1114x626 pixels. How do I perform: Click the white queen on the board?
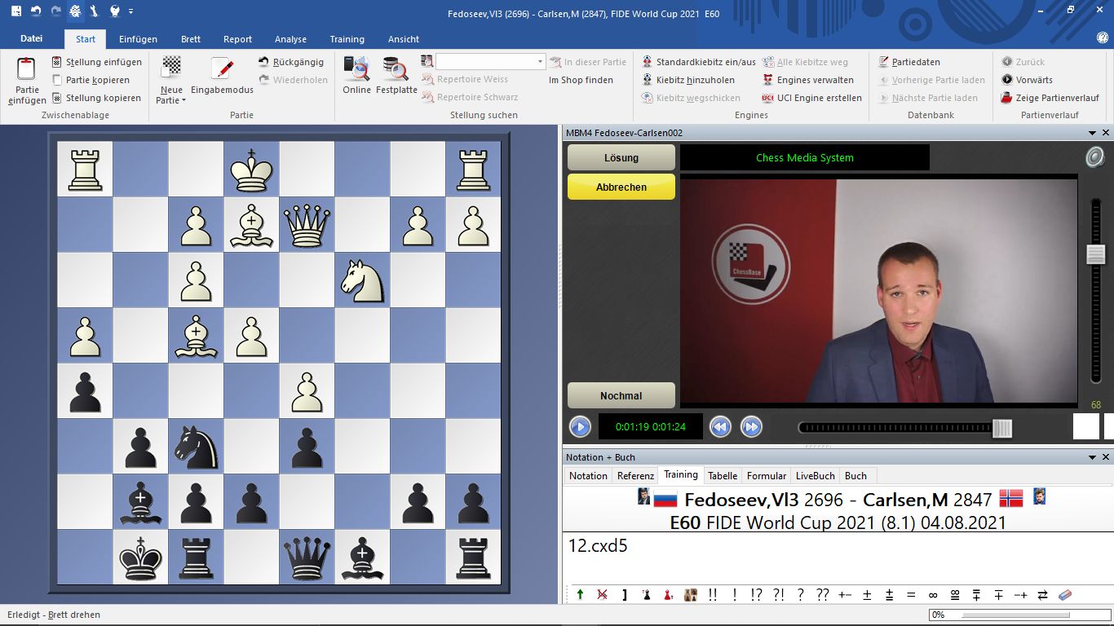pos(307,225)
